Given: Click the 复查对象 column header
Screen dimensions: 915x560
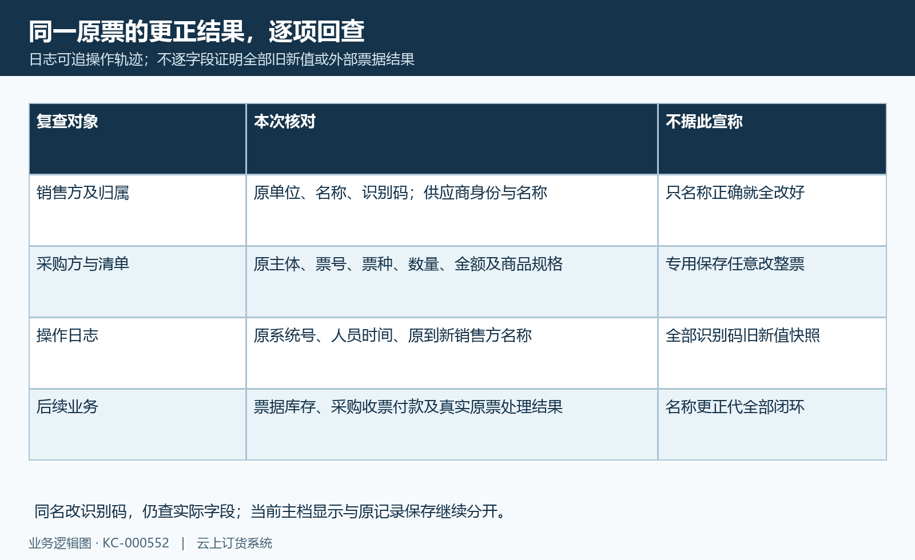Looking at the screenshot, I should pyautogui.click(x=138, y=139).
